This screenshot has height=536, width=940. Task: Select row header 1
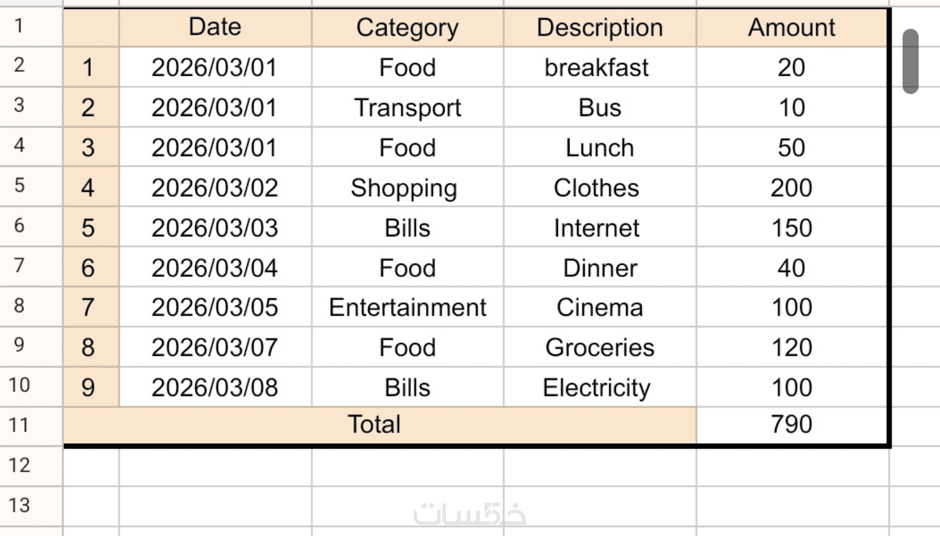[x=19, y=25]
